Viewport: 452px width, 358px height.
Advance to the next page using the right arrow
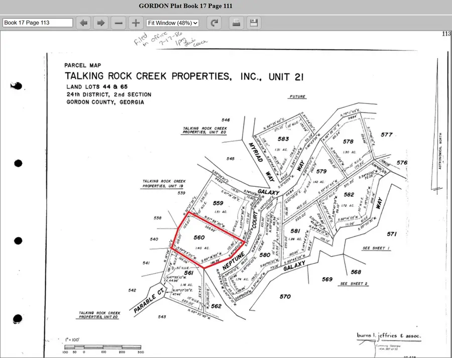[x=100, y=22]
